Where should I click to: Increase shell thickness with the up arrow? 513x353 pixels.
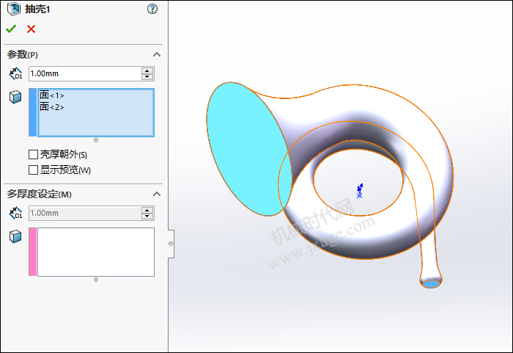tap(147, 70)
